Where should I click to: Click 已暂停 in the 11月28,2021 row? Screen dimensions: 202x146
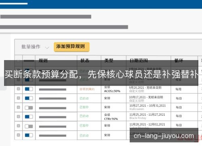tap(84, 125)
